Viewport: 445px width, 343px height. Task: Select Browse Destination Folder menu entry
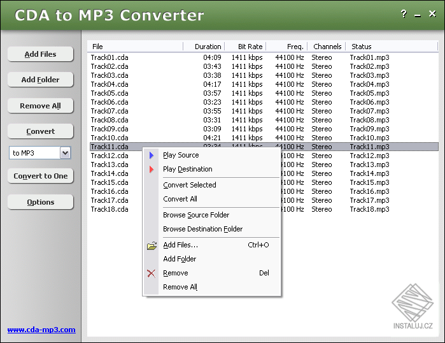[x=202, y=229]
